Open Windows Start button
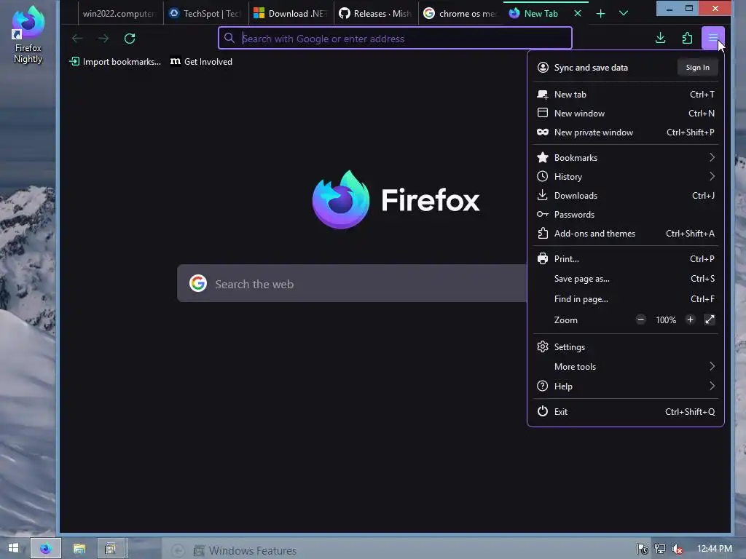Viewport: 746px width, 559px height. point(13,548)
